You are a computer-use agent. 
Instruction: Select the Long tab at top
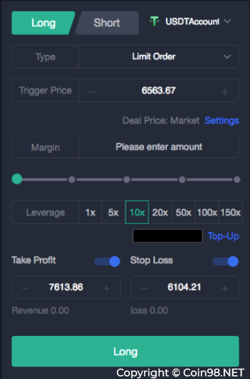(44, 23)
